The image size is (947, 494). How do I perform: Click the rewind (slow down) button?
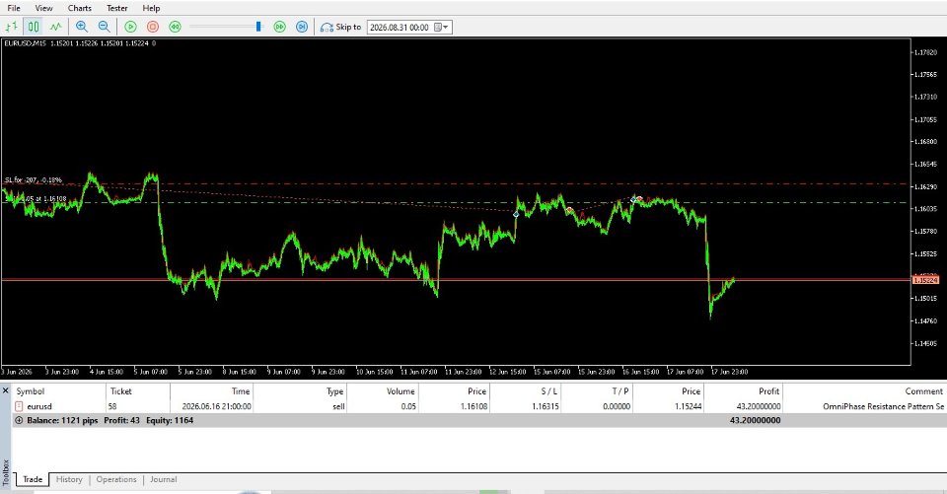click(176, 27)
